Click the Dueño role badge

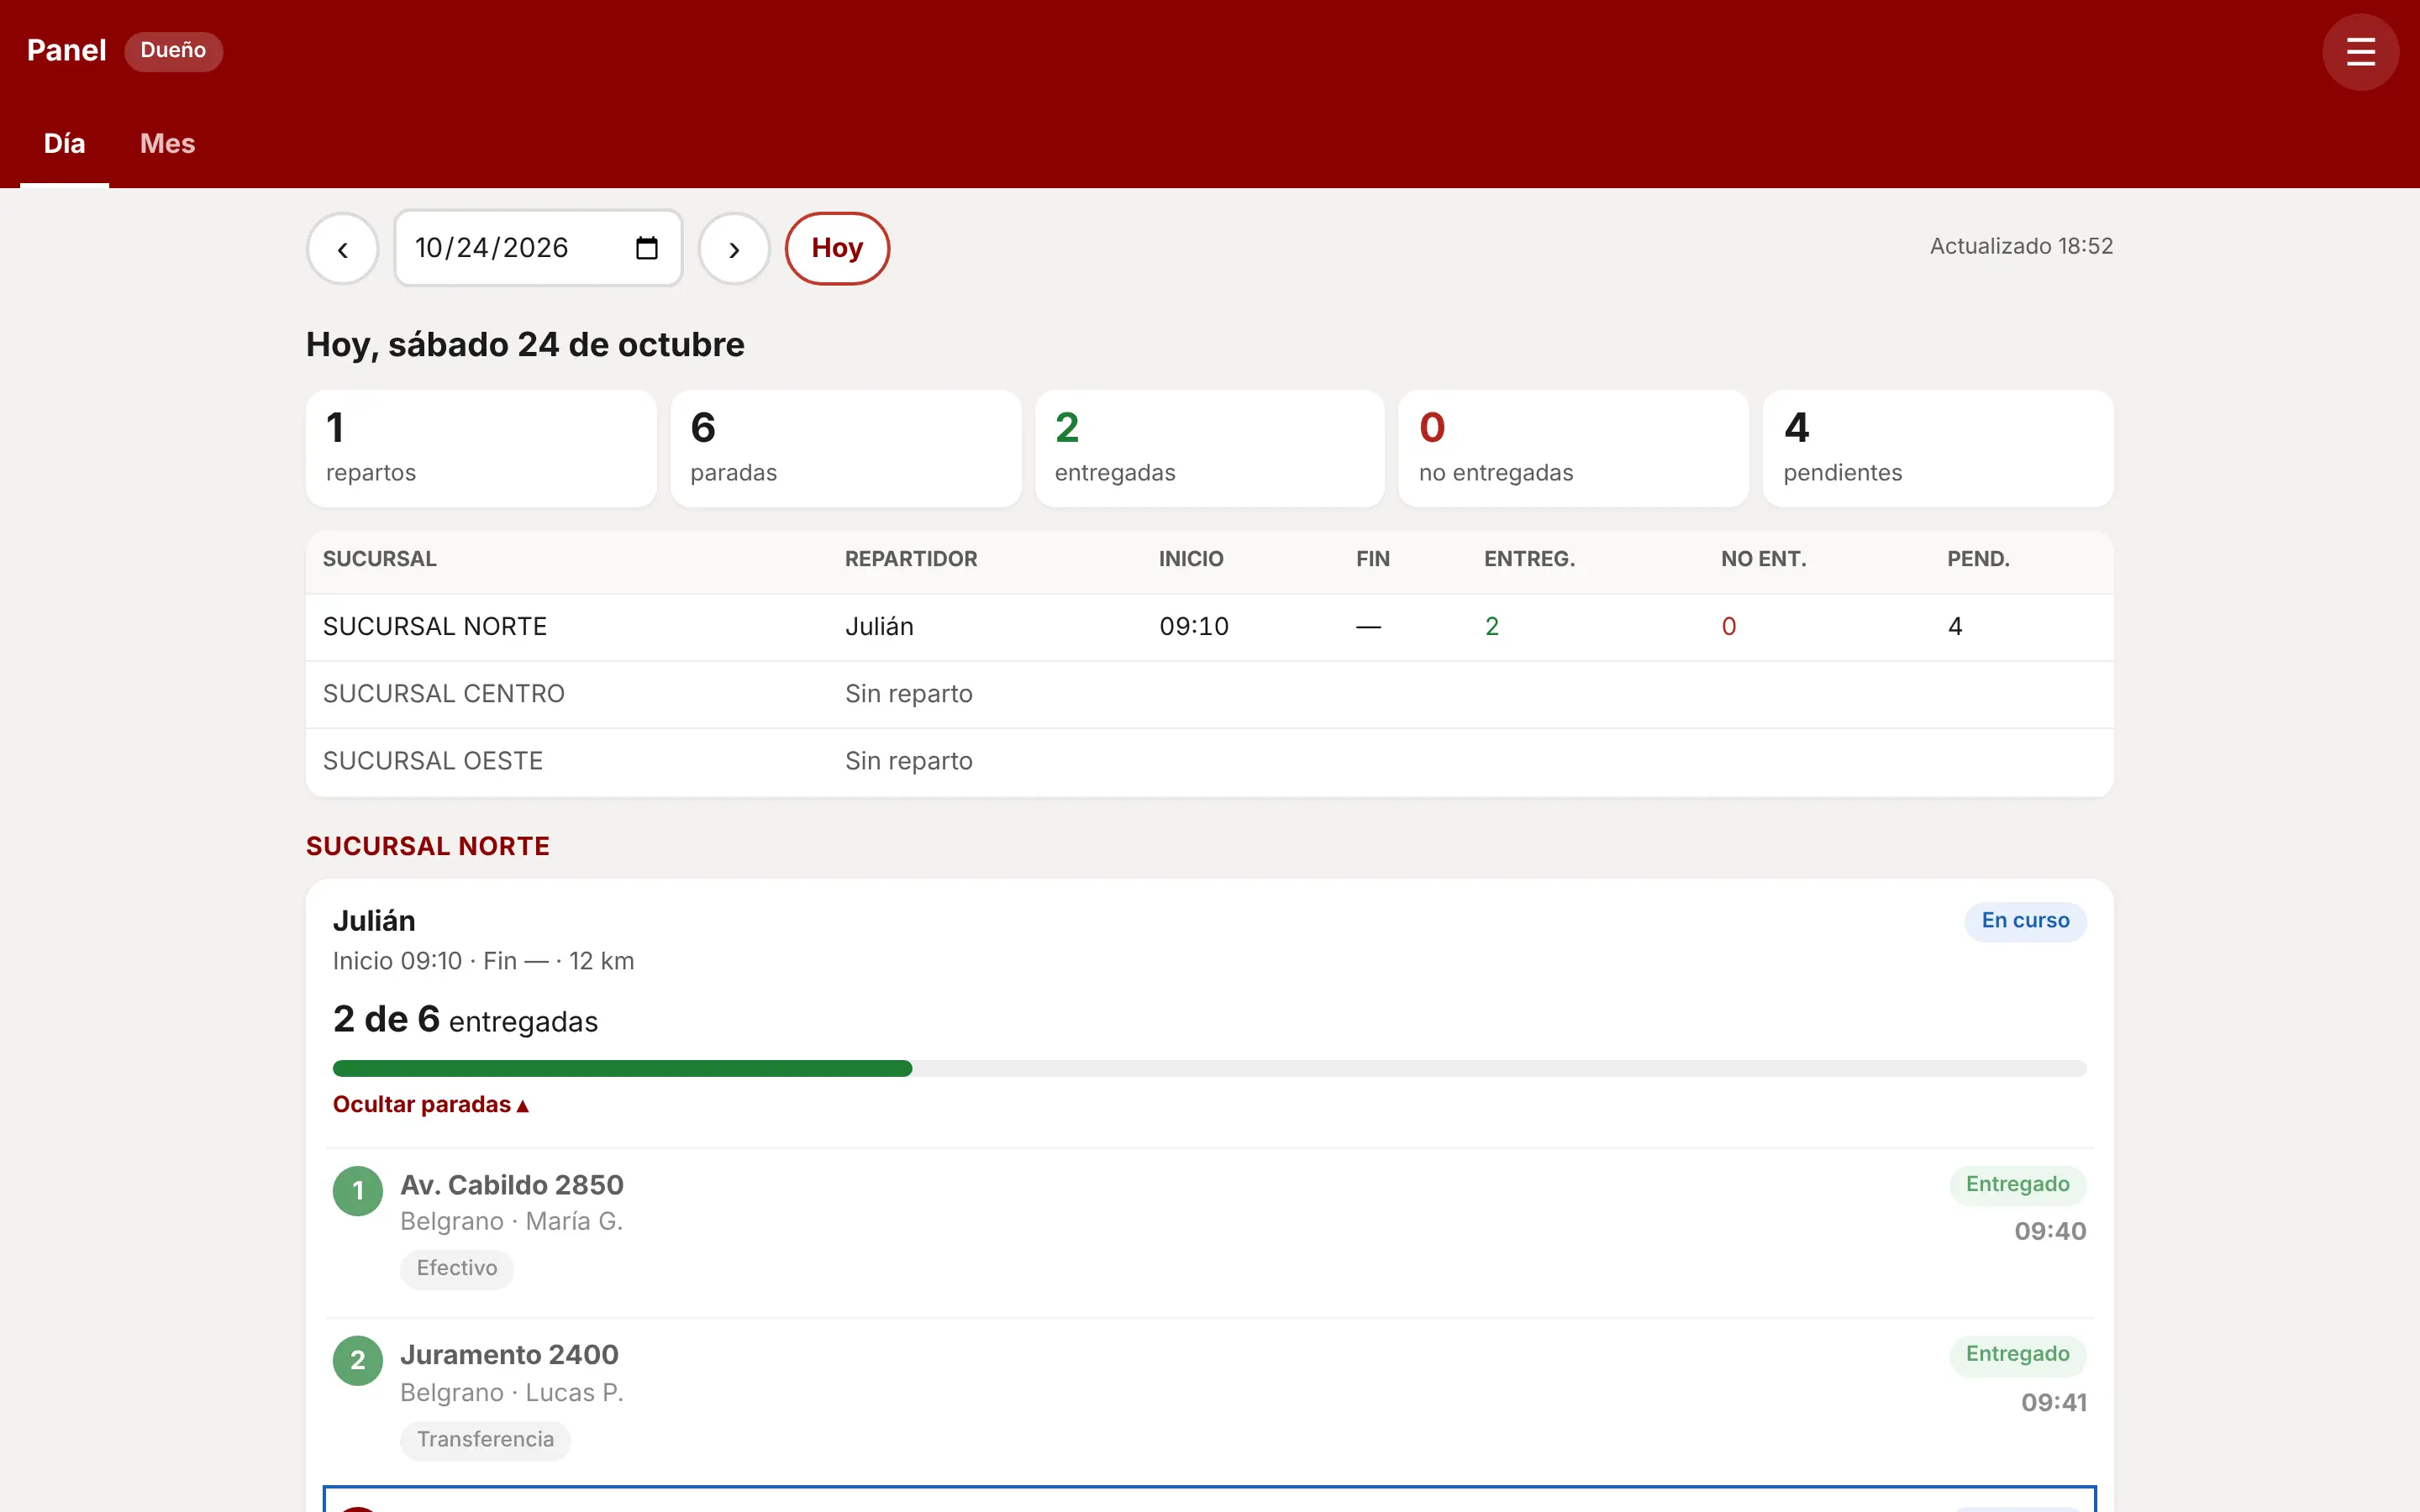pyautogui.click(x=173, y=51)
